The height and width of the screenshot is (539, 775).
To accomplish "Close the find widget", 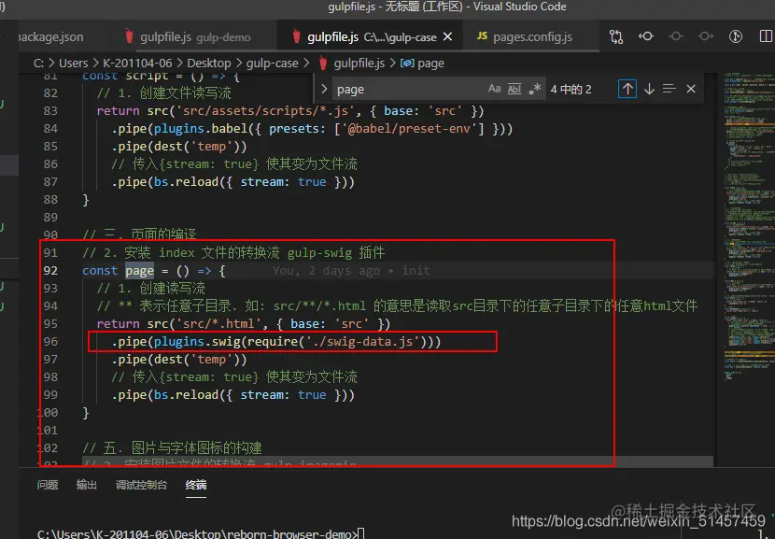I will pos(691,89).
